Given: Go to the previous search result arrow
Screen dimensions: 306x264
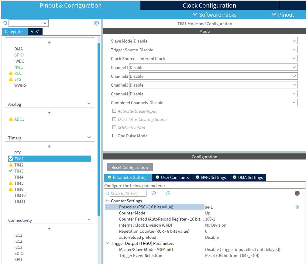Looking at the screenshot, I should pos(154,193).
